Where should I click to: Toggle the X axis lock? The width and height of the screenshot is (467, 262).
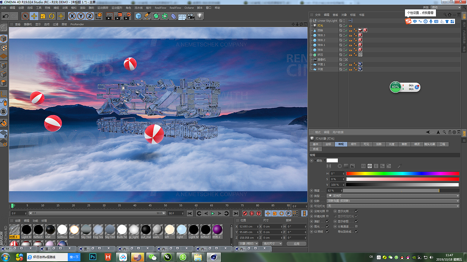point(72,16)
